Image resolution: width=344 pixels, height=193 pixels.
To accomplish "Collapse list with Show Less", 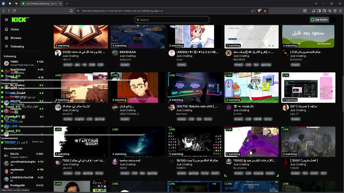I will tap(38, 142).
